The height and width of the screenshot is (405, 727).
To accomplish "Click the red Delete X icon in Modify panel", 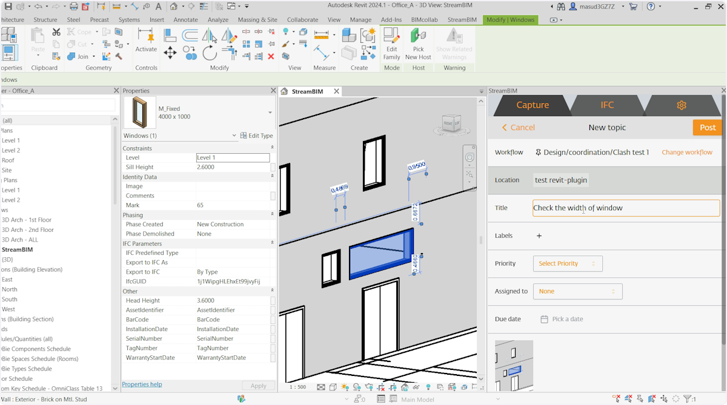I will pyautogui.click(x=271, y=56).
